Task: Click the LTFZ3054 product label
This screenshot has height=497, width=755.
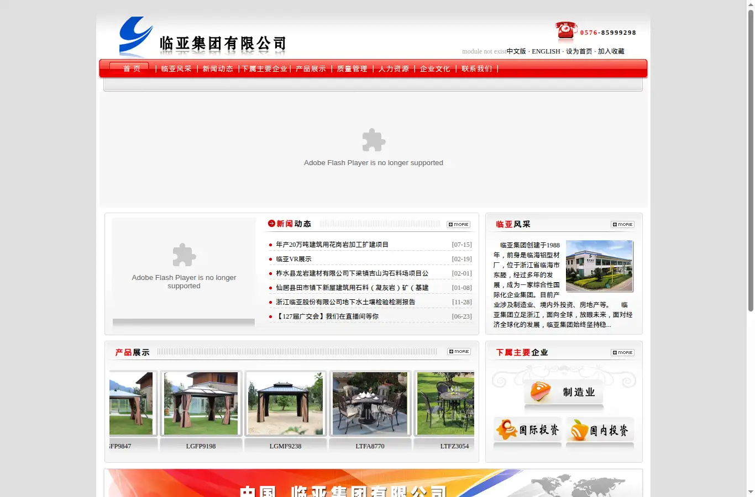Action: coord(454,446)
